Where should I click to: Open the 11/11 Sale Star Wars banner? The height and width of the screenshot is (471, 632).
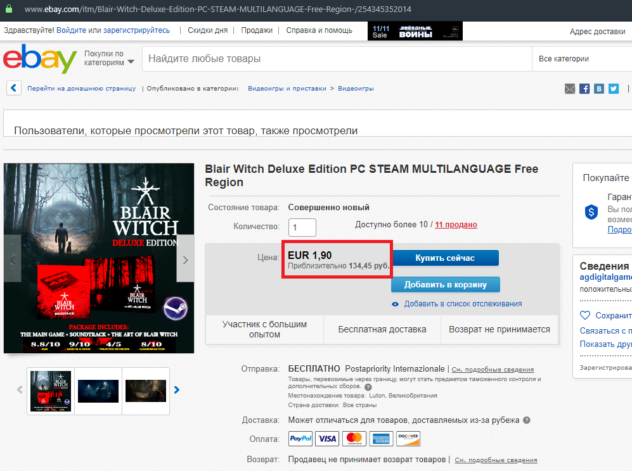click(x=415, y=31)
